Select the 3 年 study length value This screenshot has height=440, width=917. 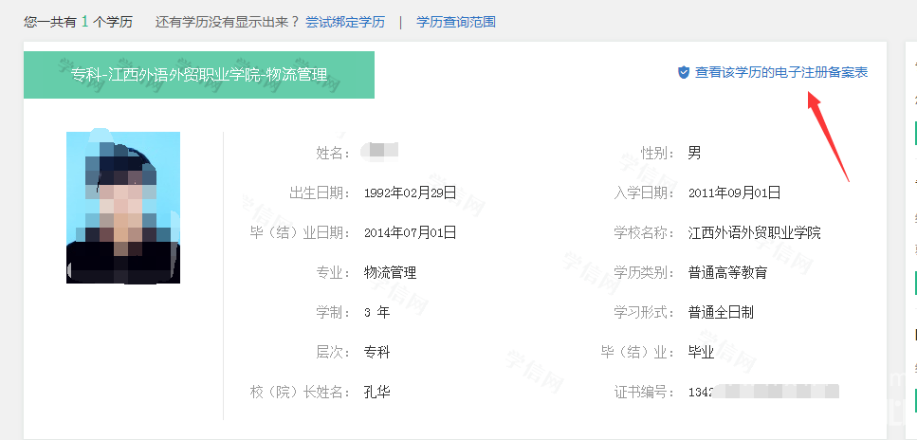(376, 312)
